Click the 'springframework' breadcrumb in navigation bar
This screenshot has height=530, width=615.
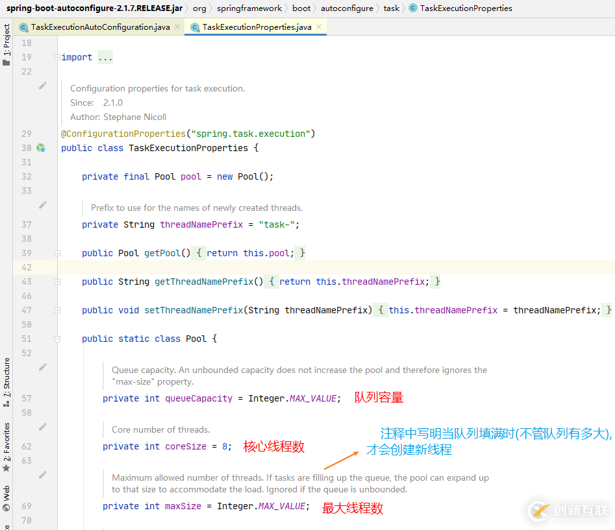tap(249, 8)
